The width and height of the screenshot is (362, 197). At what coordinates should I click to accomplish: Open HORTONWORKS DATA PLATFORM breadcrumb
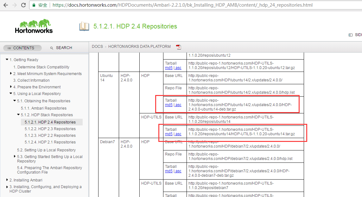pos(139,47)
